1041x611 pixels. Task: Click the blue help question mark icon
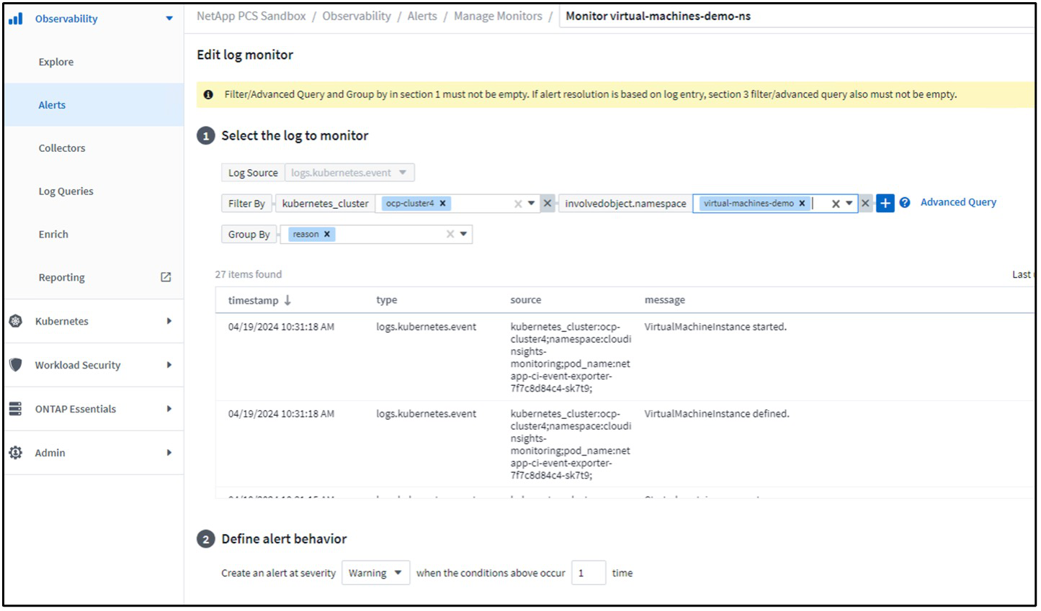click(905, 203)
